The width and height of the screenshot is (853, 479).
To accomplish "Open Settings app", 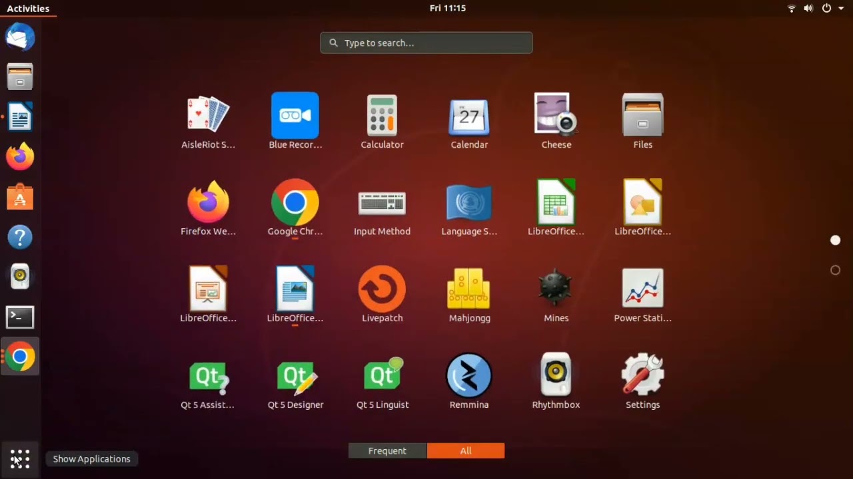I will pos(642,381).
